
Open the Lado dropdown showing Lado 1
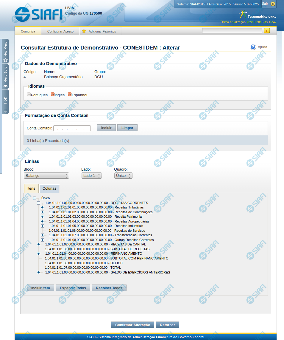91,176
